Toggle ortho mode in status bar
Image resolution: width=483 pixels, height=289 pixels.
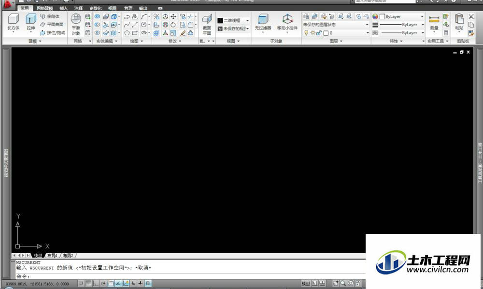96,283
